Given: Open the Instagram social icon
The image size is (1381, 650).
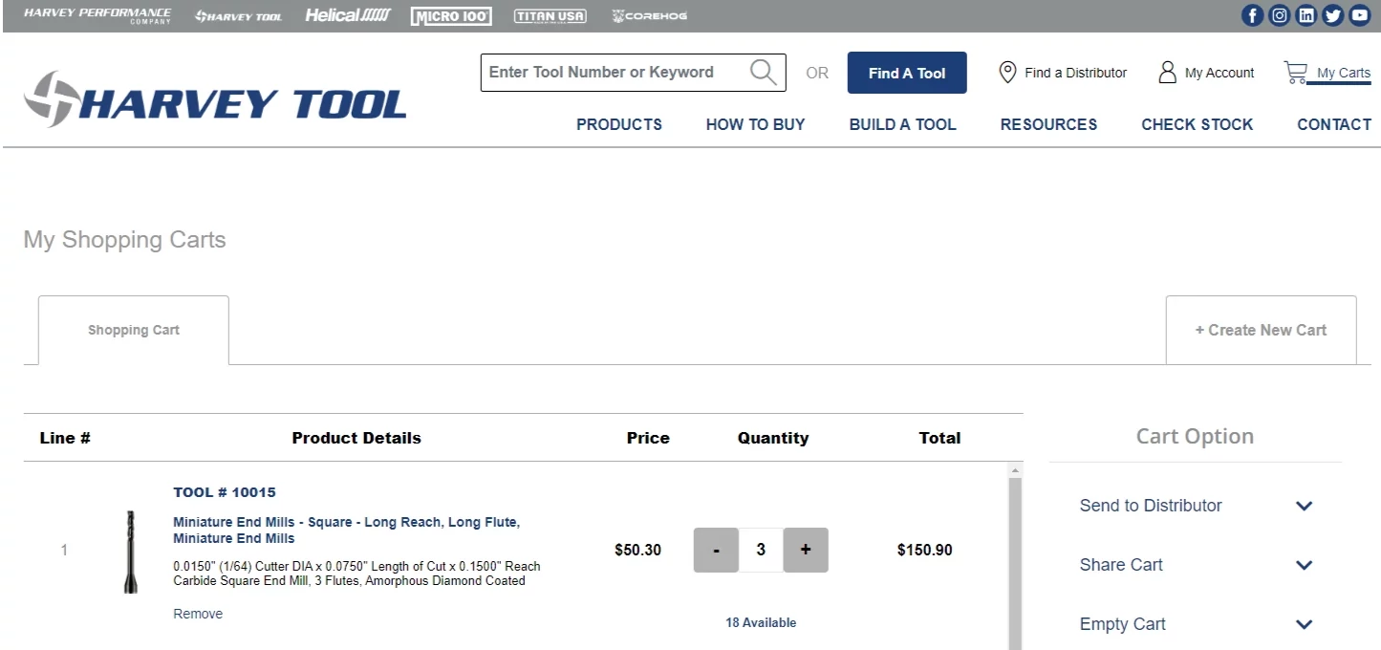Looking at the screenshot, I should pyautogui.click(x=1279, y=15).
